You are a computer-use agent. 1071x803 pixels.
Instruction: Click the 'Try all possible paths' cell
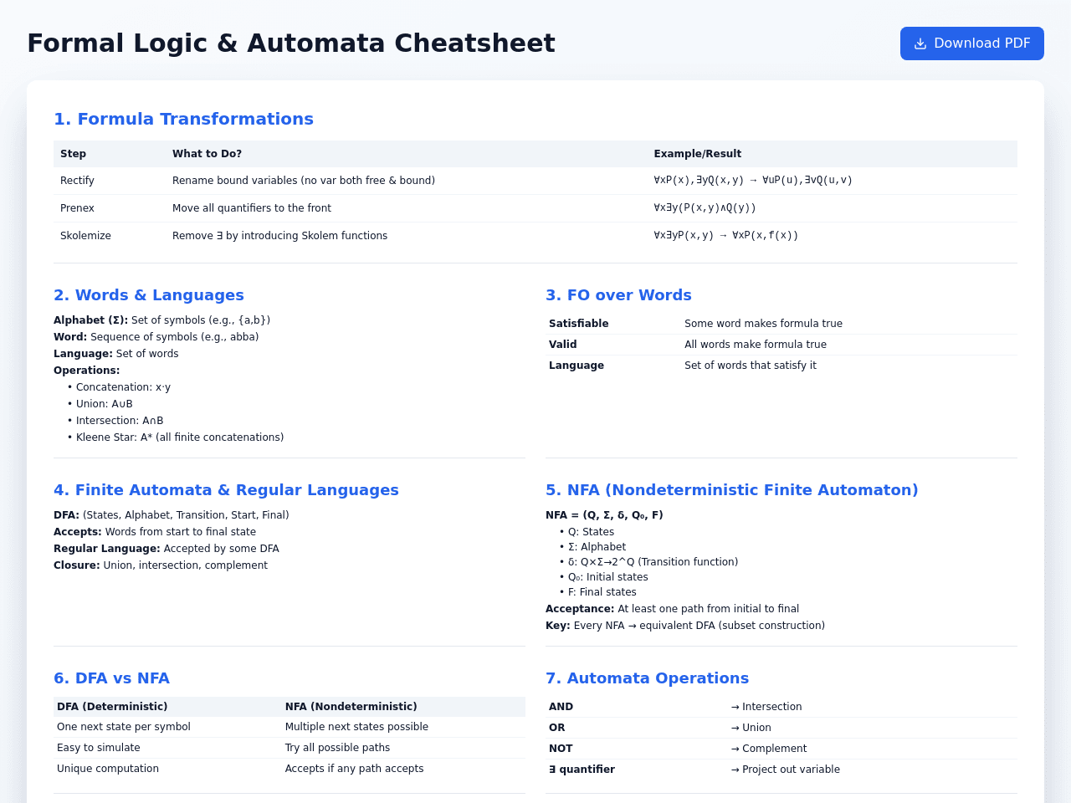pyautogui.click(x=337, y=748)
